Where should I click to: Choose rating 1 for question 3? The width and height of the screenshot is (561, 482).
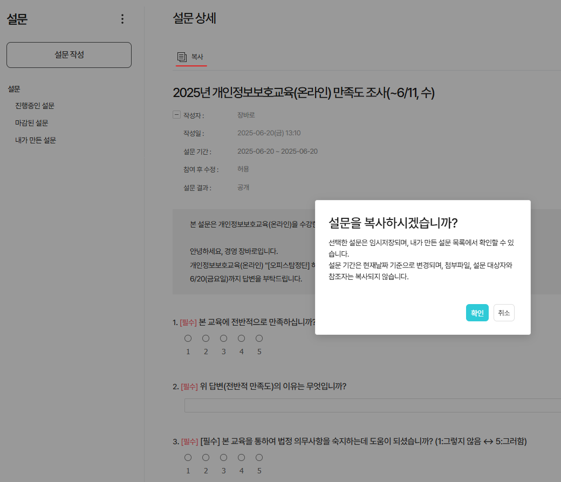188,458
